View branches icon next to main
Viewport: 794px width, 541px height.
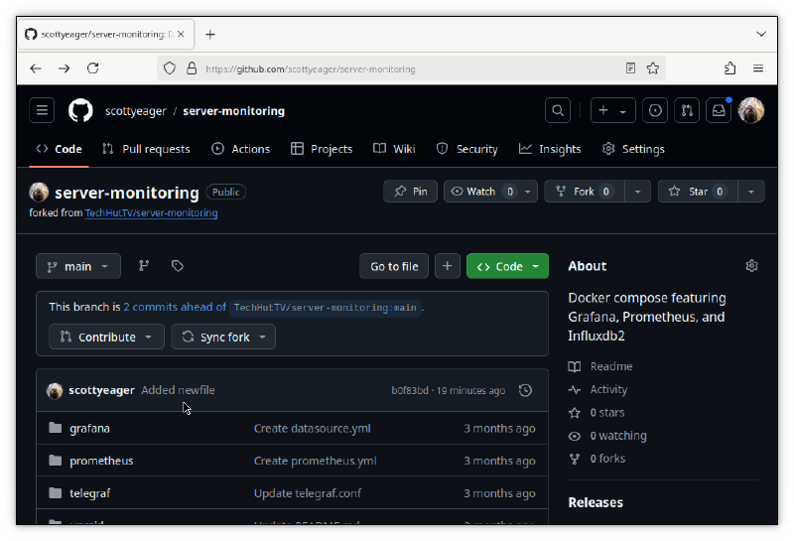[x=144, y=266]
